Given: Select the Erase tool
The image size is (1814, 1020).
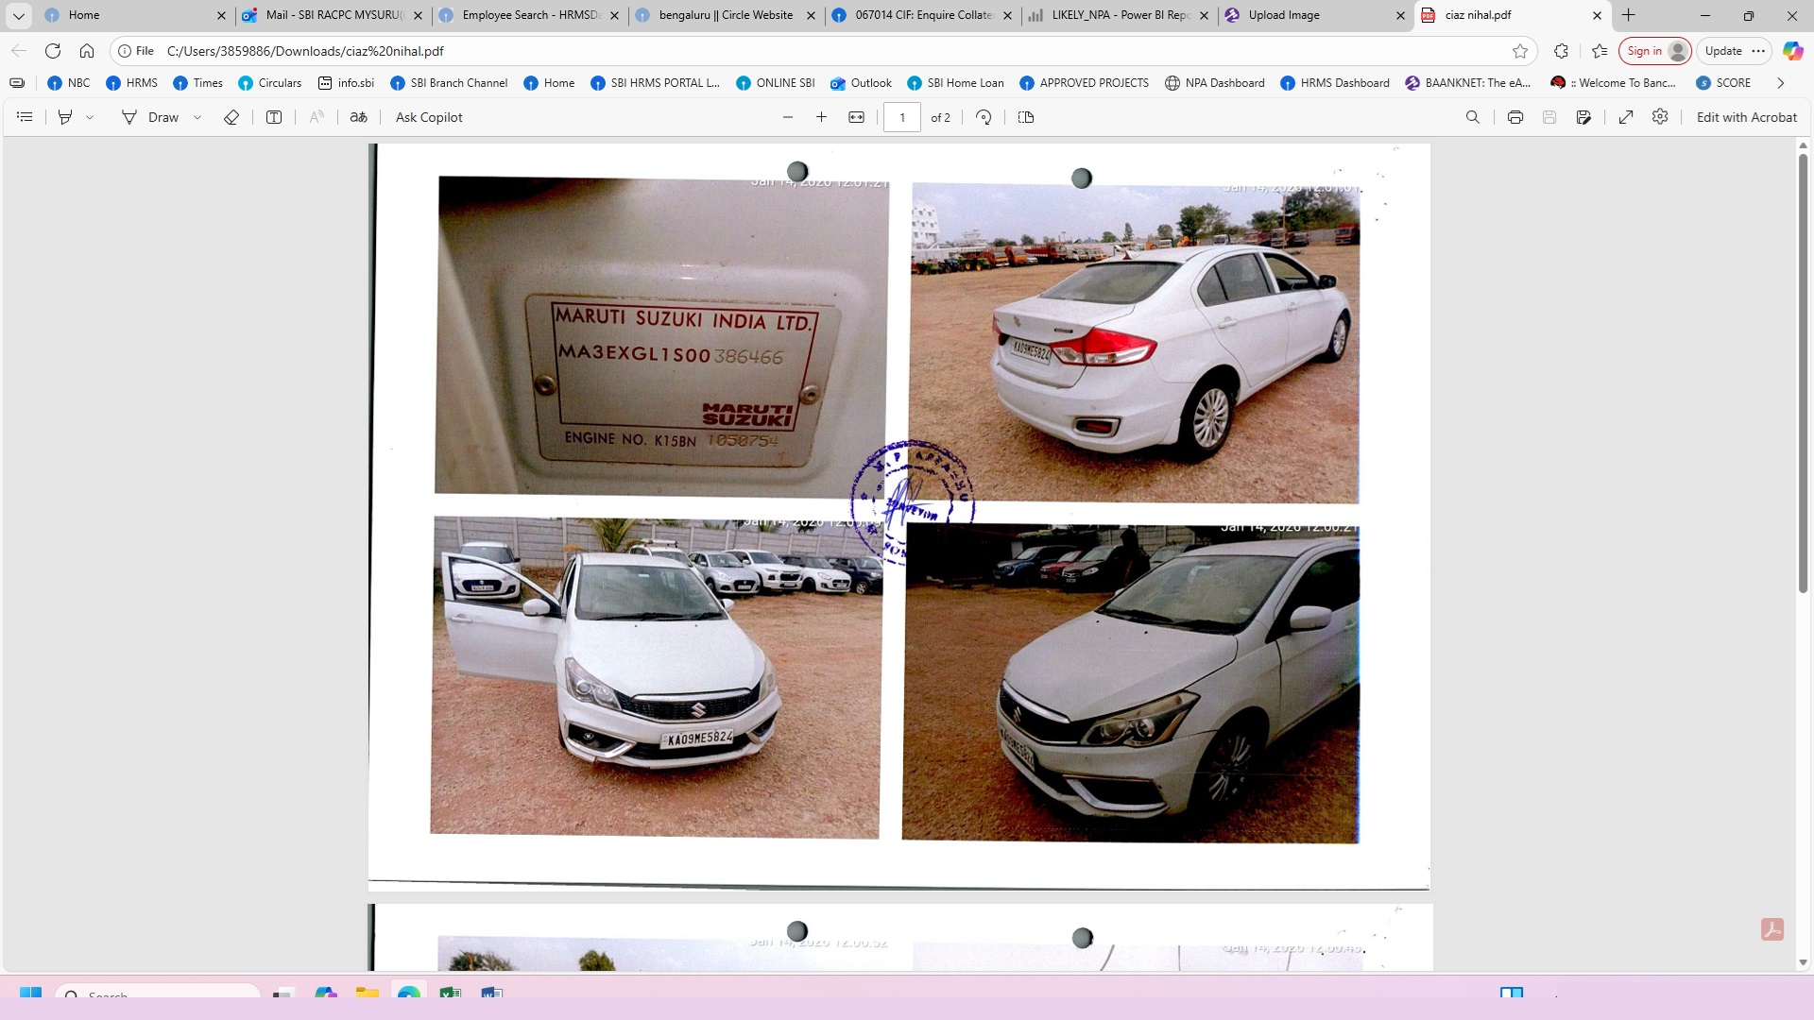Looking at the screenshot, I should pyautogui.click(x=231, y=117).
